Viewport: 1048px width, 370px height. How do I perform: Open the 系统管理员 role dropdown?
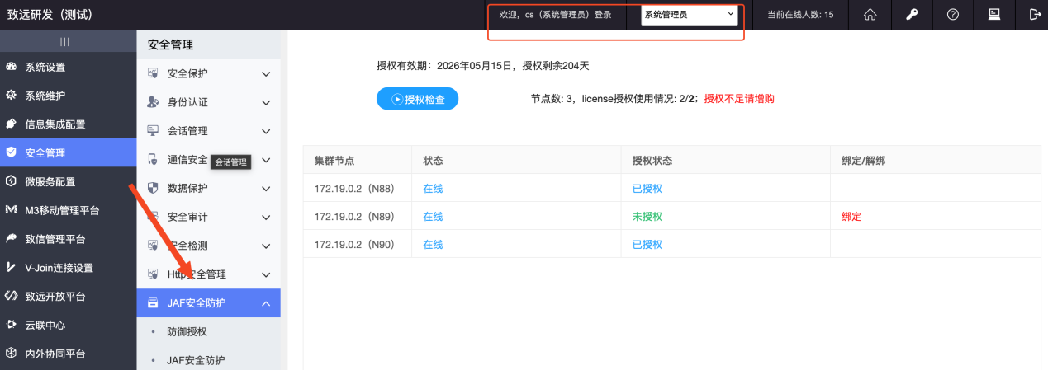pyautogui.click(x=689, y=15)
